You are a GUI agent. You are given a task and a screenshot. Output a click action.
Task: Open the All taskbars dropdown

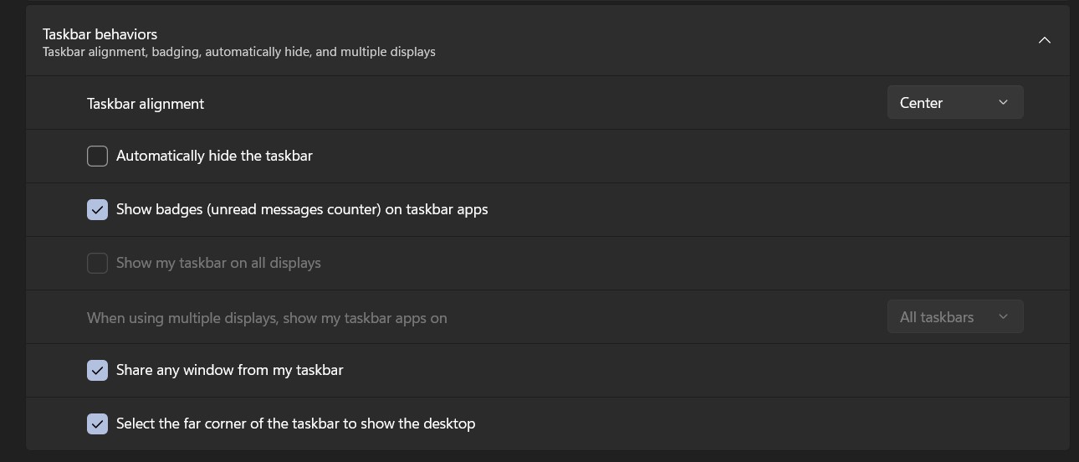pyautogui.click(x=954, y=317)
